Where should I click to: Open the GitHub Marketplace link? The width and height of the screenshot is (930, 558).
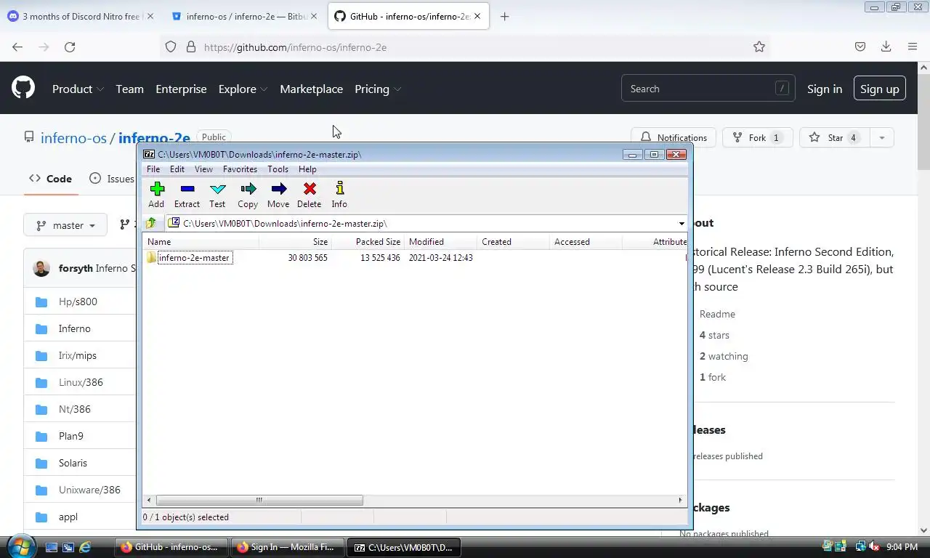coord(311,89)
